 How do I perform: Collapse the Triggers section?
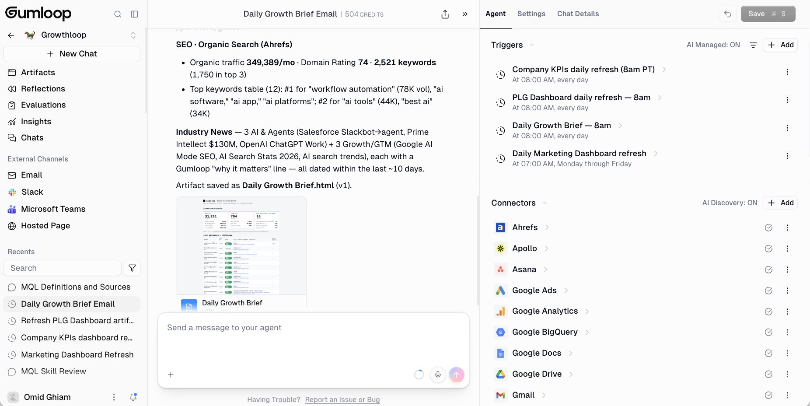pos(531,45)
